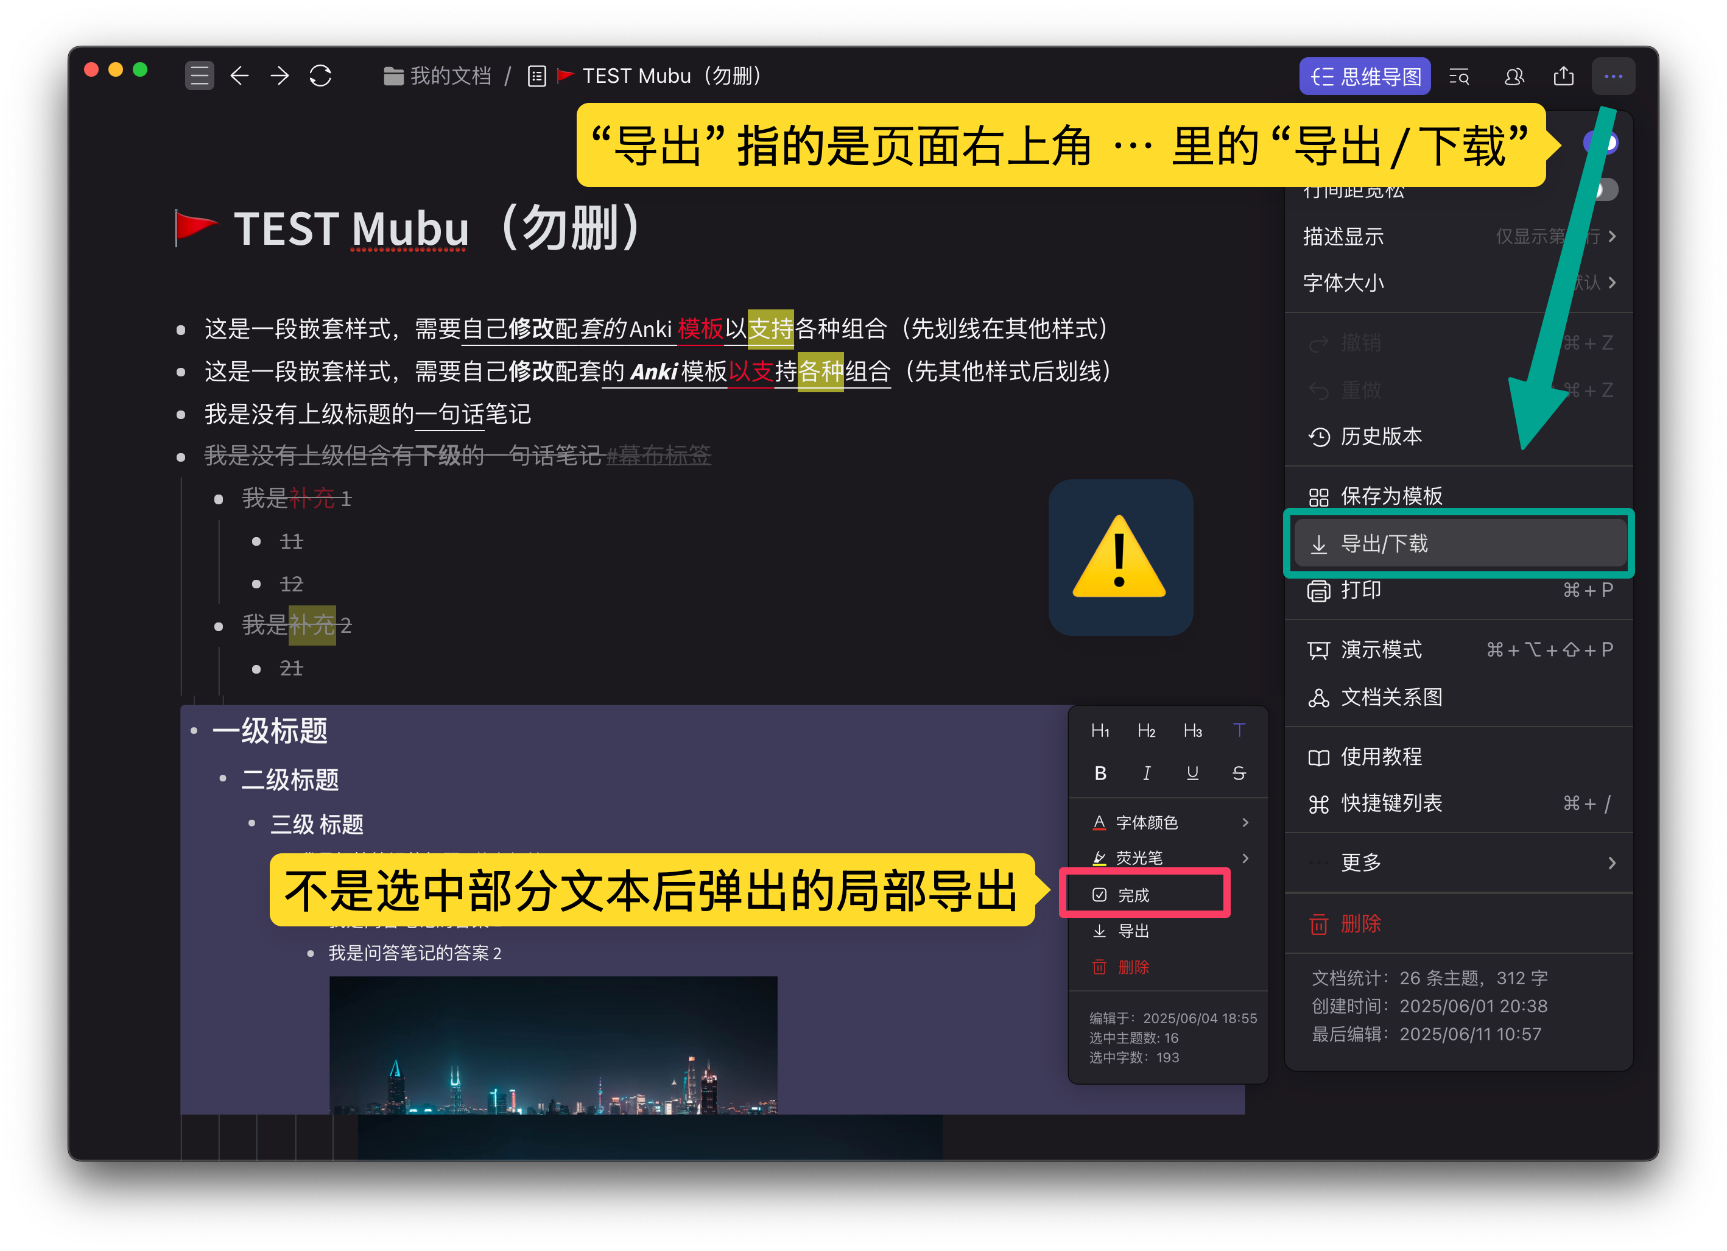Open 演示模式 presentation mode
This screenshot has width=1727, height=1251.
pos(1380,649)
